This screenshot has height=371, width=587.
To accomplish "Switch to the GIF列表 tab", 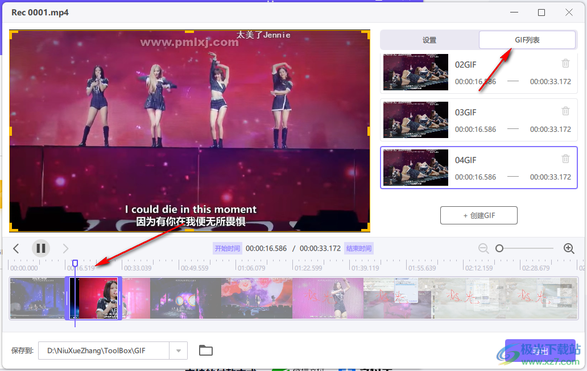I will click(x=527, y=40).
